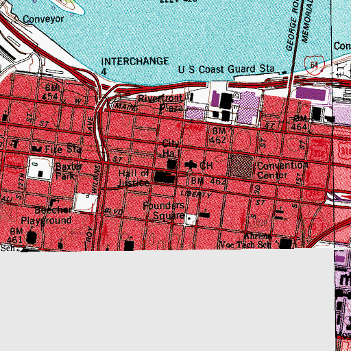The width and height of the screenshot is (351, 351).
Task: Click the Baxter Park label
Action: (x=69, y=171)
